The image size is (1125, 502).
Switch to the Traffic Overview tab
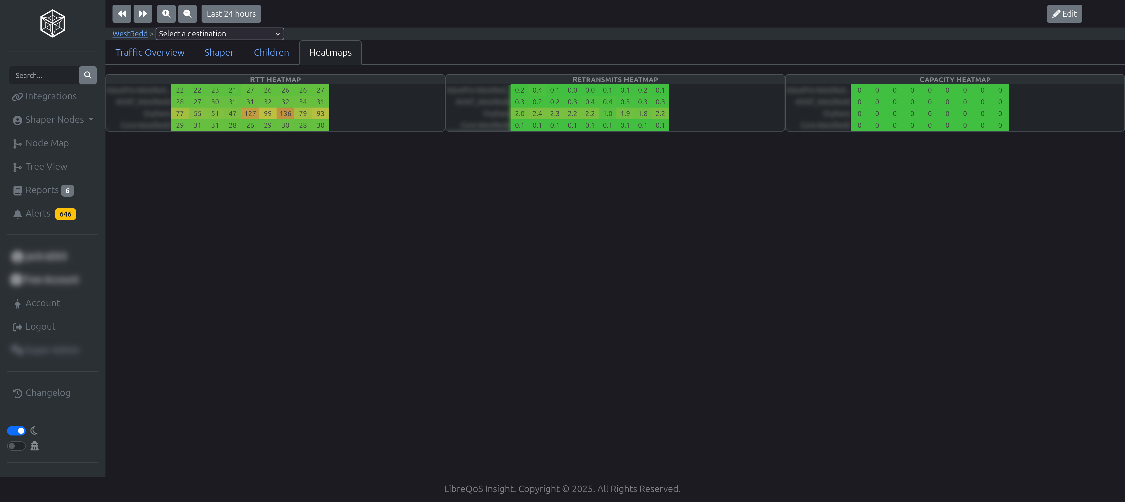click(150, 52)
